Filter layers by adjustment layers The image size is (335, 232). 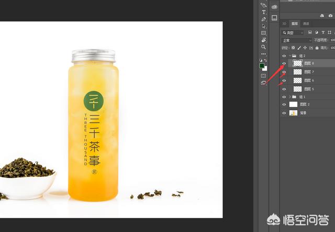tap(317, 32)
